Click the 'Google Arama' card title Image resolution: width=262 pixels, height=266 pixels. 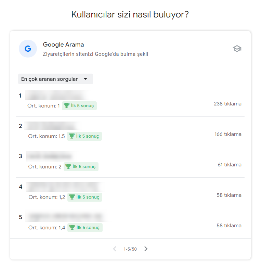tap(63, 45)
